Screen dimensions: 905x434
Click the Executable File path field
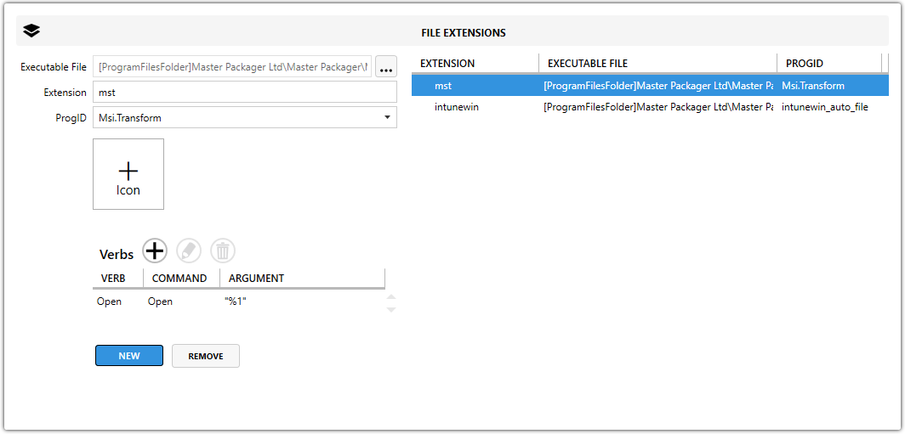(x=232, y=67)
